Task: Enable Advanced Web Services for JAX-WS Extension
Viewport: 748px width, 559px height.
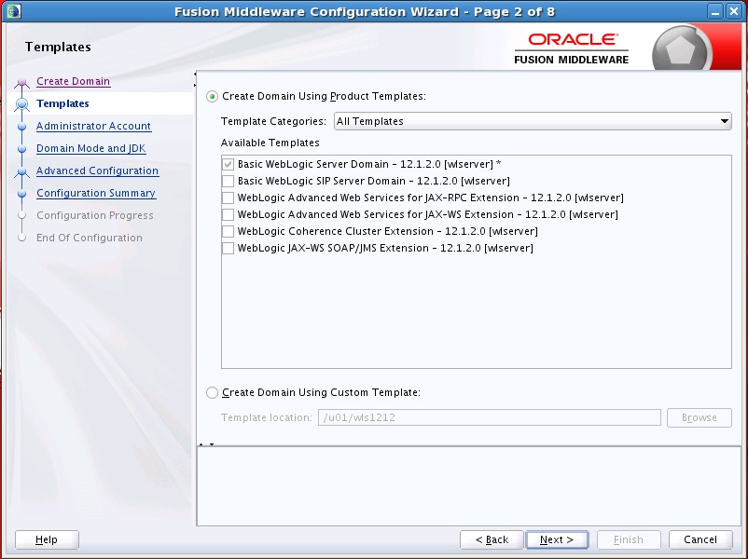Action: point(228,214)
